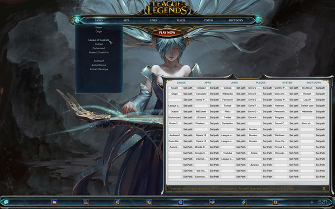Image resolution: width=335 pixels, height=209 pixels.
Task: Click Set path beside Google
Action: click(x=241, y=88)
